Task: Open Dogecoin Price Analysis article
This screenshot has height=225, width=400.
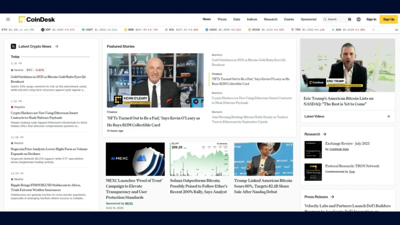Action: tap(49, 151)
